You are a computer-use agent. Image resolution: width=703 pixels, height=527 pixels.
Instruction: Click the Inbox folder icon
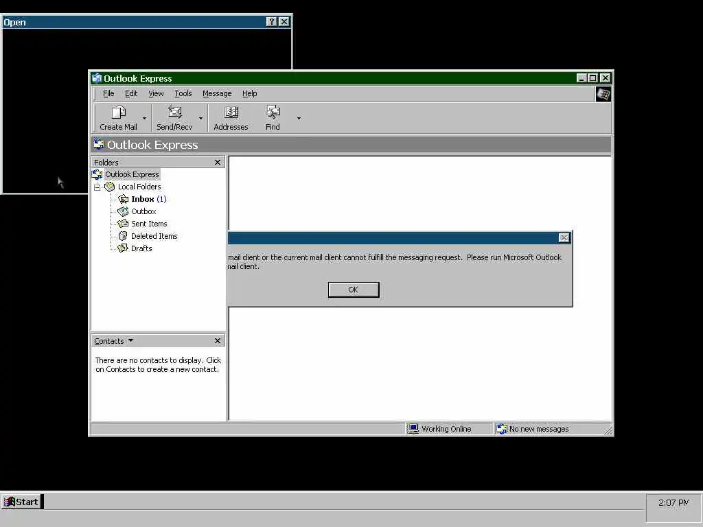tap(123, 199)
